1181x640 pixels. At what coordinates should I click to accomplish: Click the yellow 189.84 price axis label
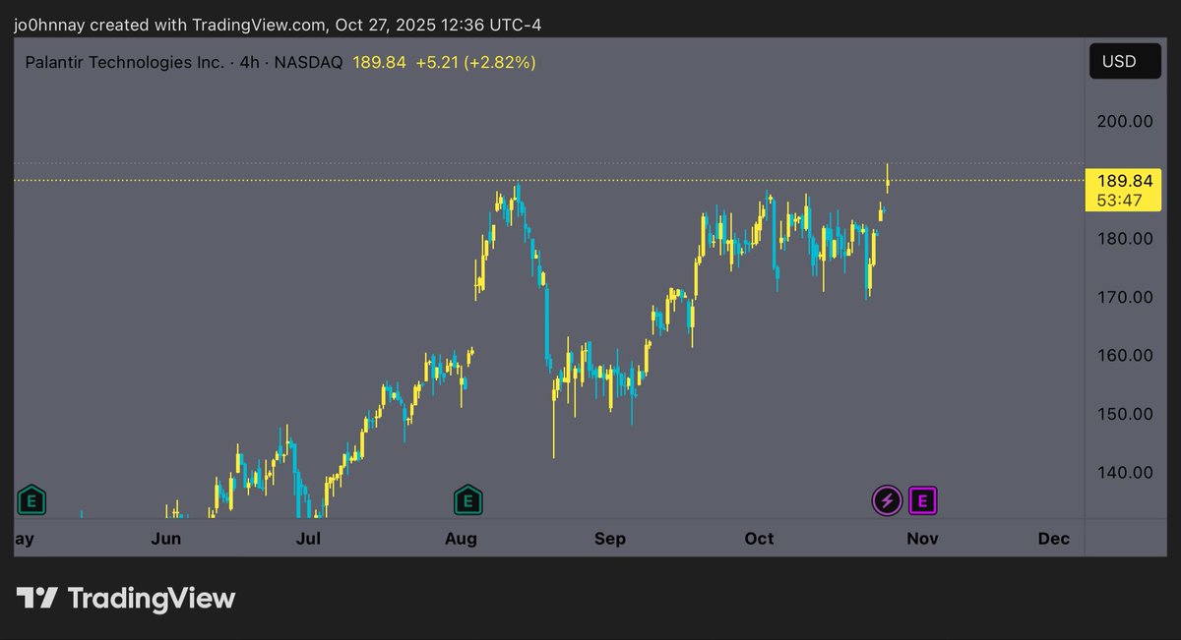pyautogui.click(x=1123, y=181)
